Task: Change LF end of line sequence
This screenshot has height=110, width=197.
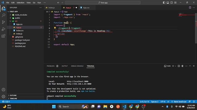Action: click(x=168, y=102)
